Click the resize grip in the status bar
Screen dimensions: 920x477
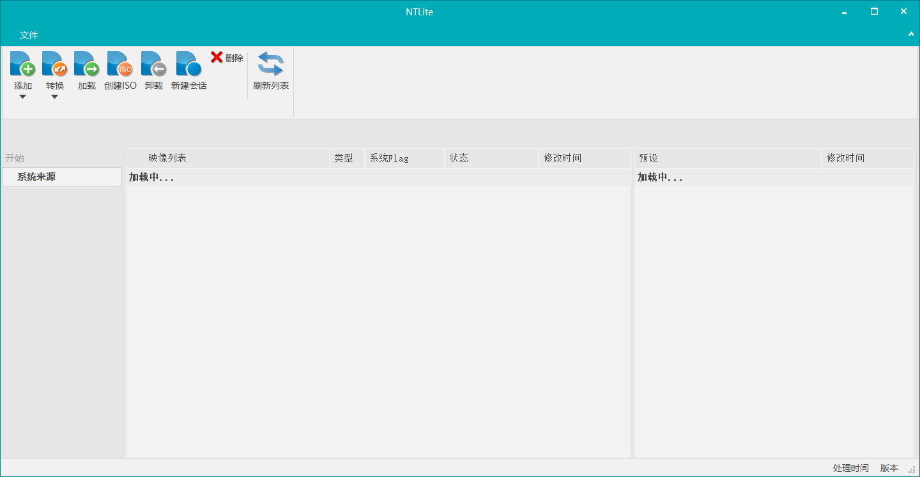[x=912, y=470]
